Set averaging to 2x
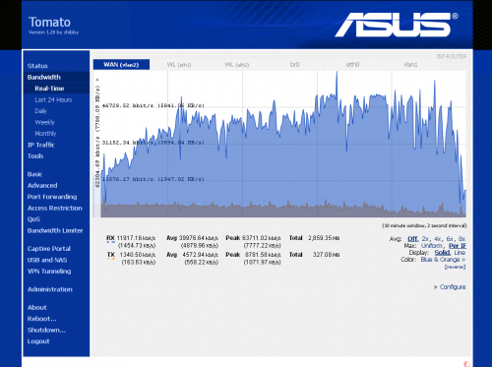 425,239
